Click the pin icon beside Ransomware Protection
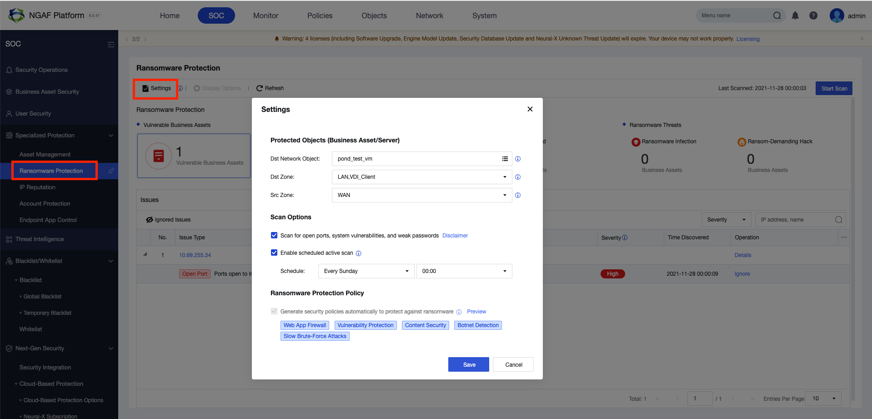872x419 pixels. click(x=110, y=171)
